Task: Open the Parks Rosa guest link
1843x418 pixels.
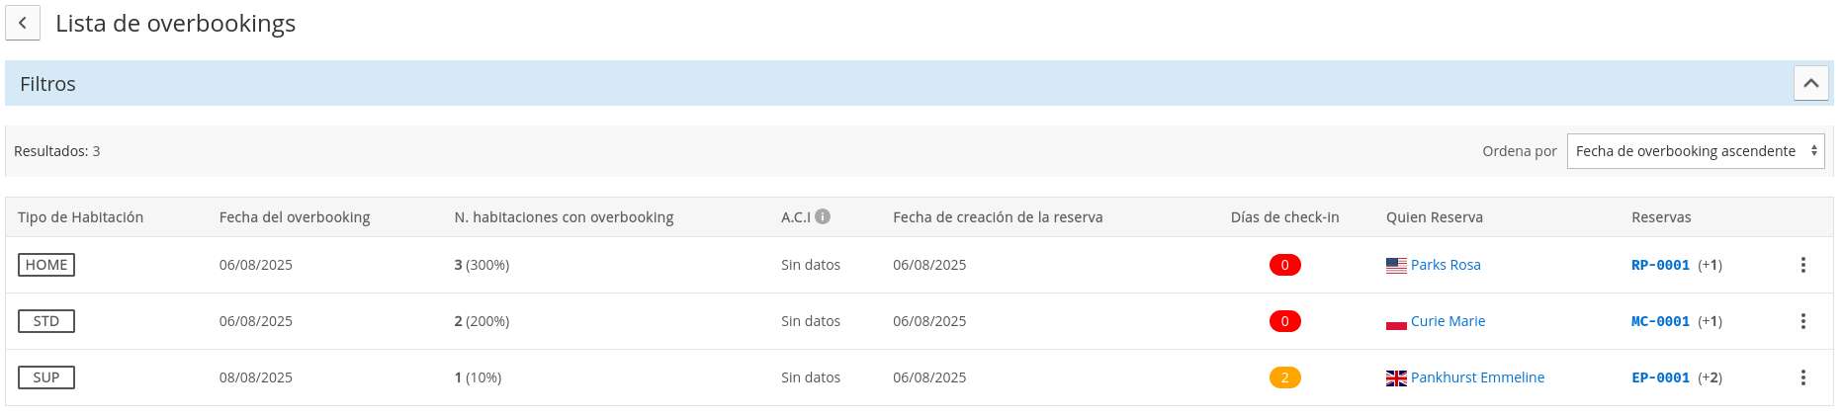Action: tap(1446, 265)
